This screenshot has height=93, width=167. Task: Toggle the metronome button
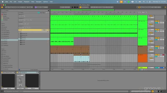click(x=26, y=7)
